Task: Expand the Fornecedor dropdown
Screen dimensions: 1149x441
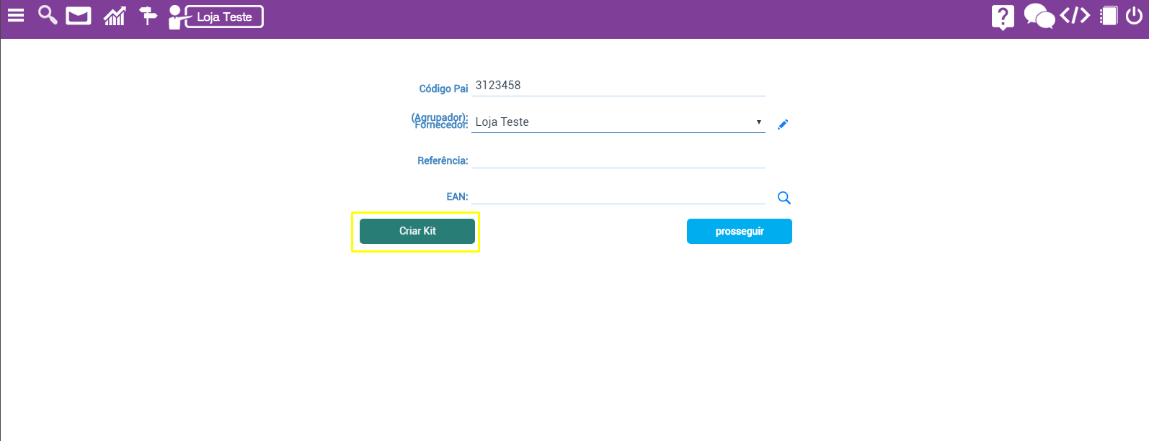Action: 618,122
